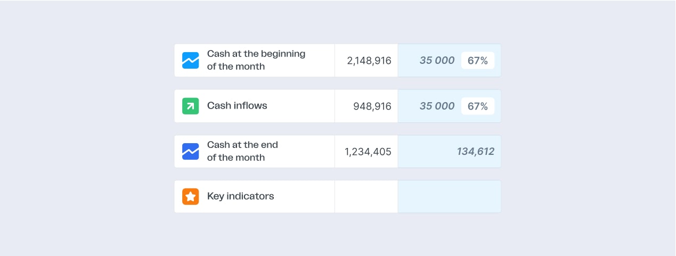
Task: Select the Cash inflows row label
Action: tap(237, 106)
